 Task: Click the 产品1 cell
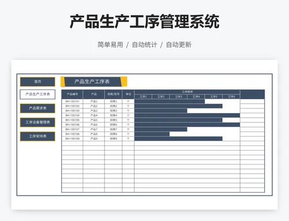(x=94, y=102)
